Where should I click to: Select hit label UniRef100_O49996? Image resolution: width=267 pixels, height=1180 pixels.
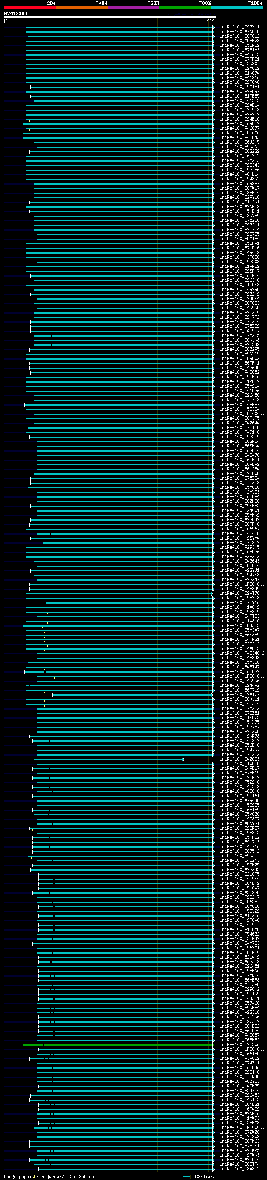point(239,681)
